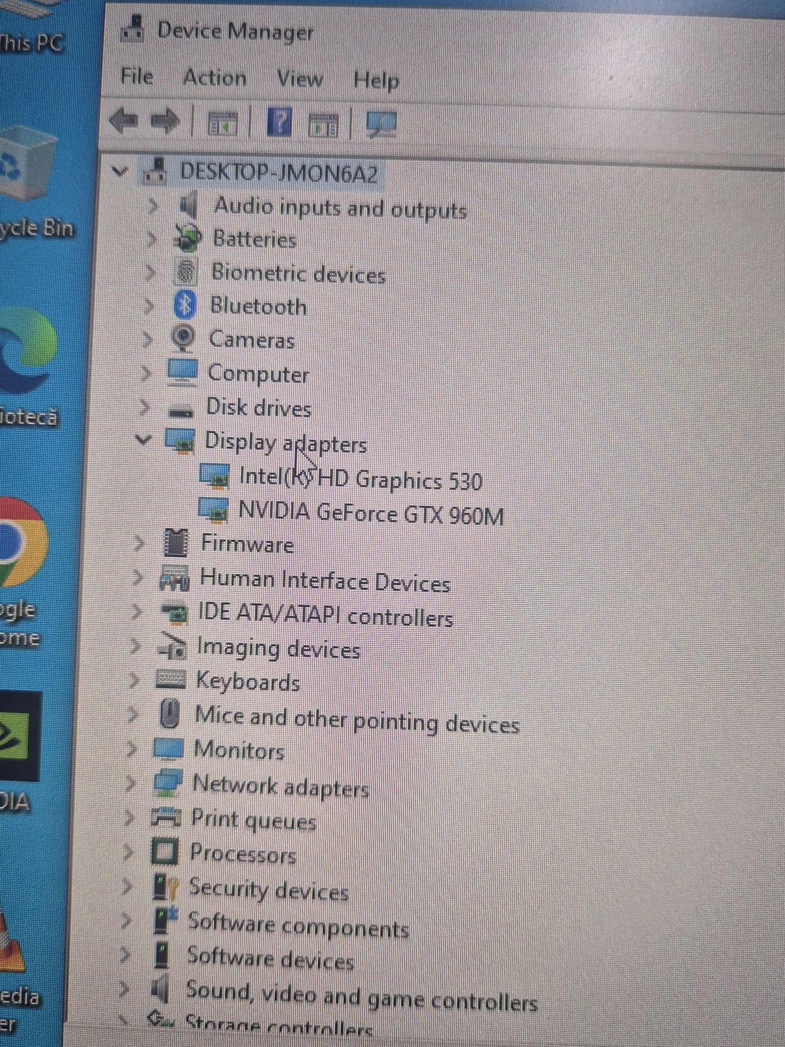Select Intel(R) HD Graphics 530 entry

click(360, 478)
